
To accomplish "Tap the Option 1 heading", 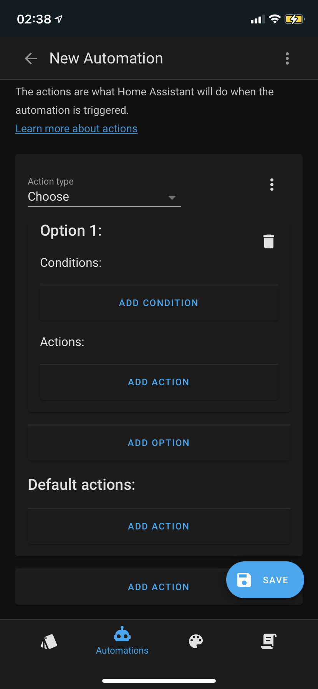I will [x=71, y=230].
